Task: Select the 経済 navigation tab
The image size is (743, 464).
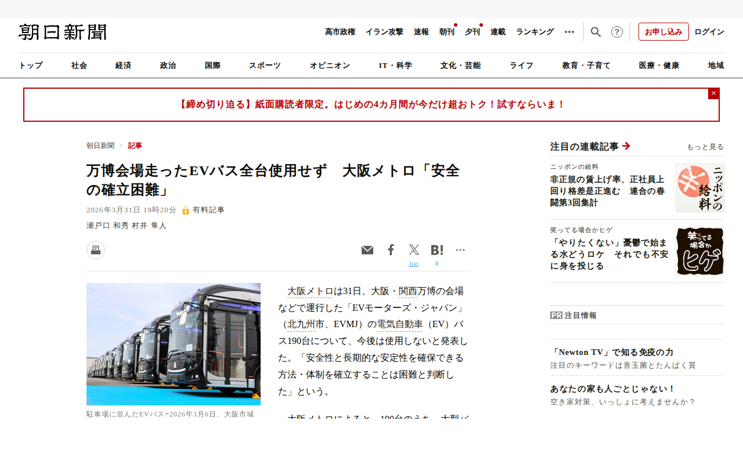Action: [124, 66]
